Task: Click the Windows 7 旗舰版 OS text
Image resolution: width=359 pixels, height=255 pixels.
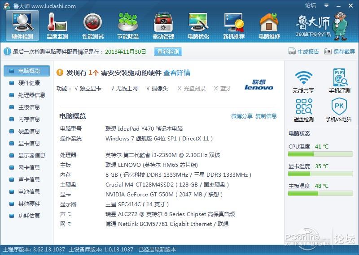Action: (159, 139)
